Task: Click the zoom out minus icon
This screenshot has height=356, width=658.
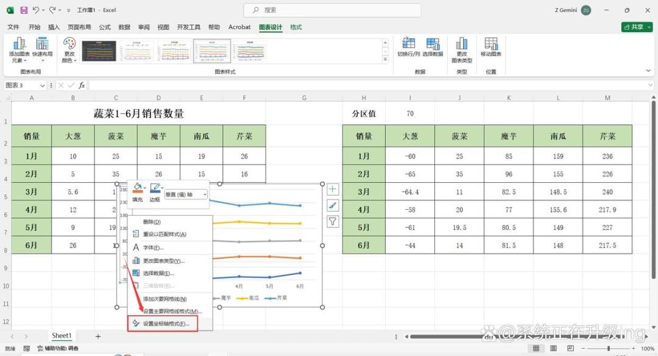Action: 583,349
